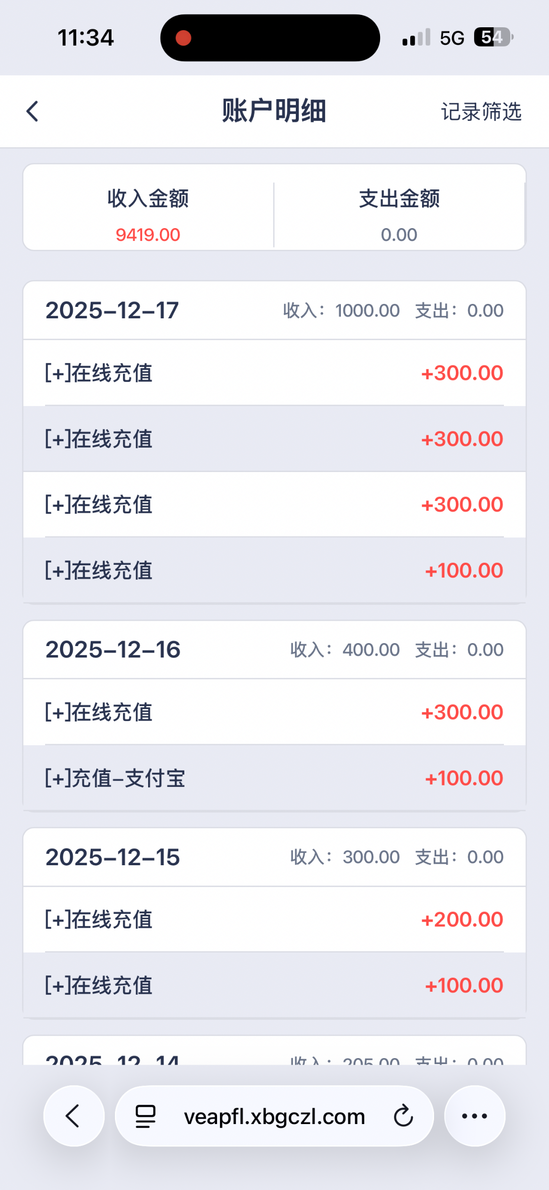
Task: Open the 充值-支付宝 +100.00 record
Action: click(274, 778)
